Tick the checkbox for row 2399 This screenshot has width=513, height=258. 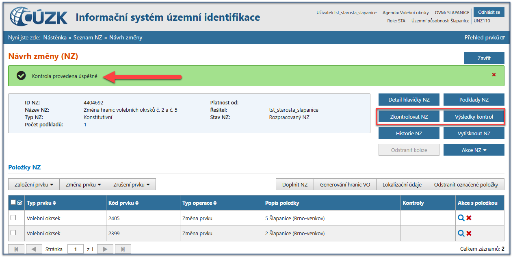pyautogui.click(x=13, y=233)
